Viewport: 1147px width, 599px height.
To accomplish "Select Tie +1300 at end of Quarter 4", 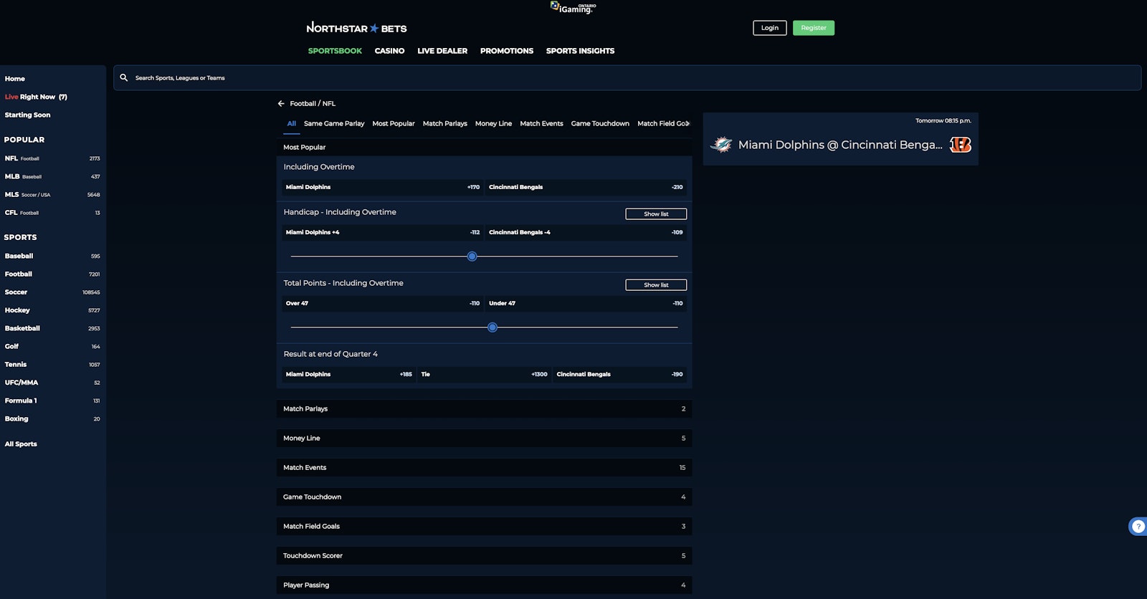I will click(484, 374).
